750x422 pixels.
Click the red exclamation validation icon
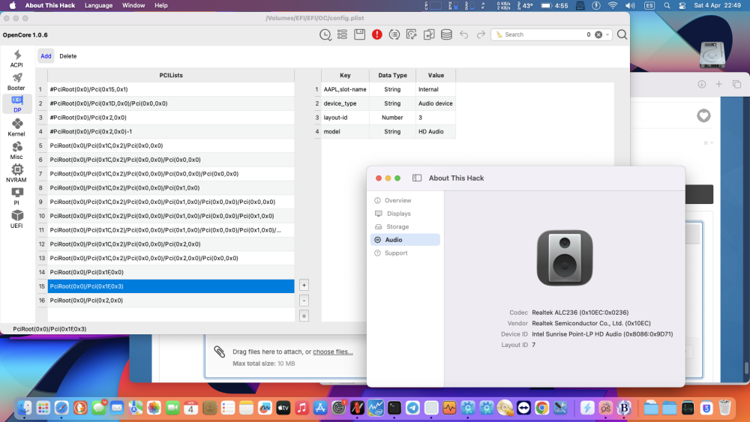coord(377,34)
